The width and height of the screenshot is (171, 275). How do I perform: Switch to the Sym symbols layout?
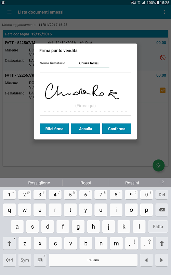click(x=25, y=260)
